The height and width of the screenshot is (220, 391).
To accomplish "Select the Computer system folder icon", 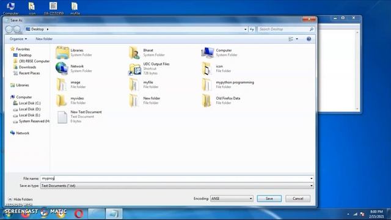I will pyautogui.click(x=208, y=53).
